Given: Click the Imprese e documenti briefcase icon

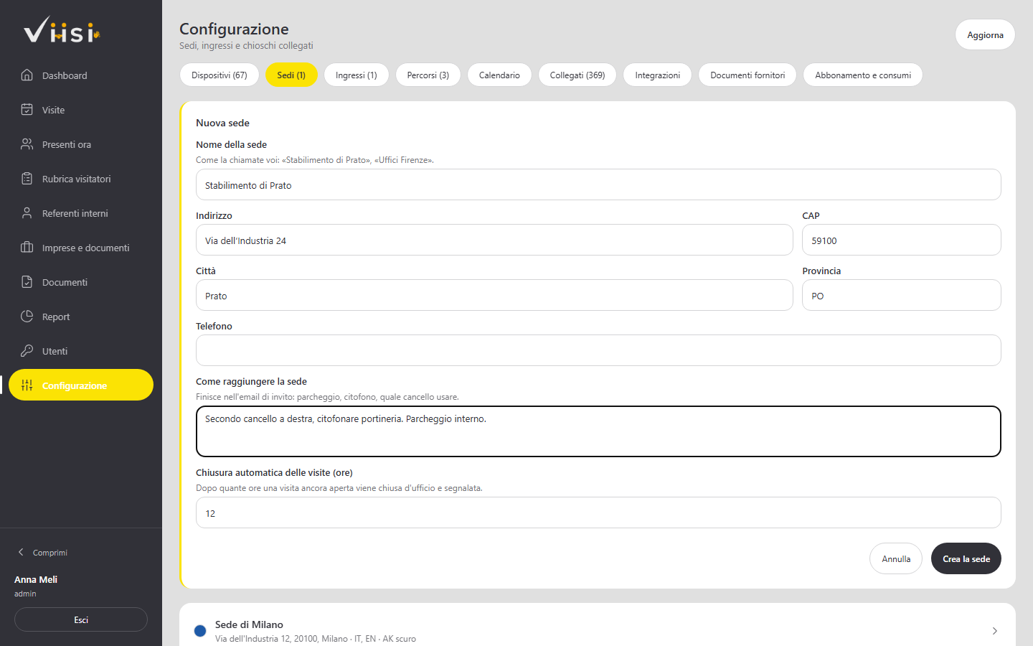Looking at the screenshot, I should tap(27, 247).
